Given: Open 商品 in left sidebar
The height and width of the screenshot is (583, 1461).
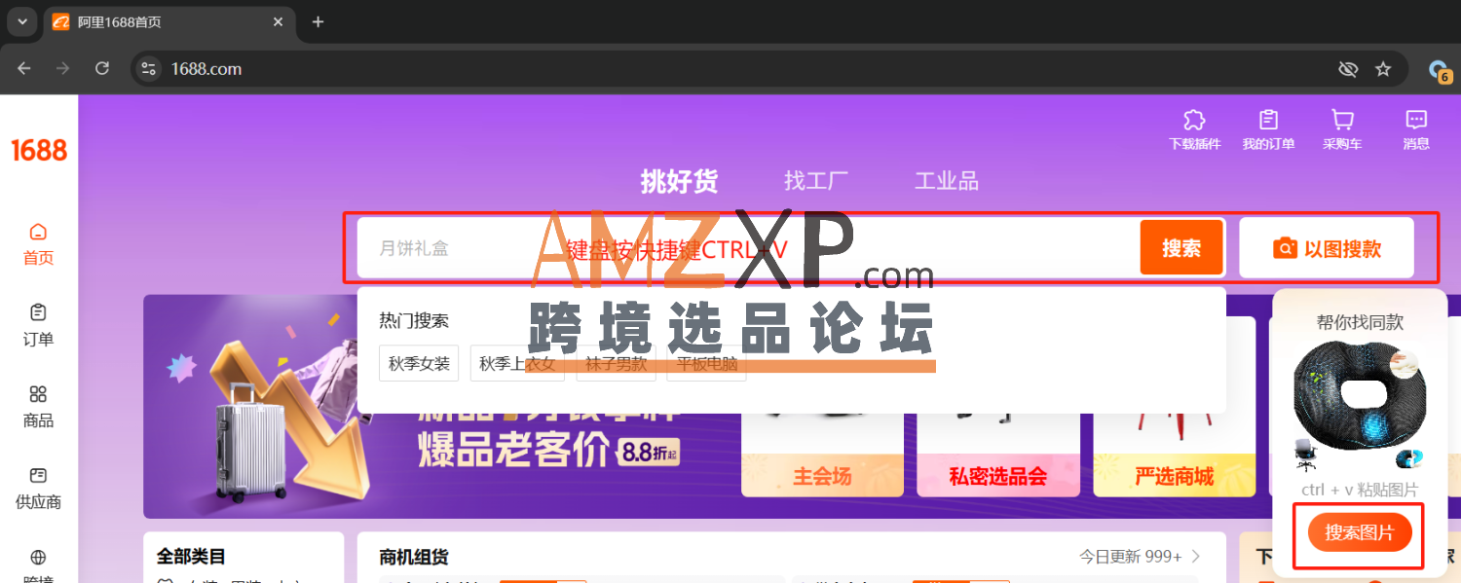Looking at the screenshot, I should click(x=38, y=407).
